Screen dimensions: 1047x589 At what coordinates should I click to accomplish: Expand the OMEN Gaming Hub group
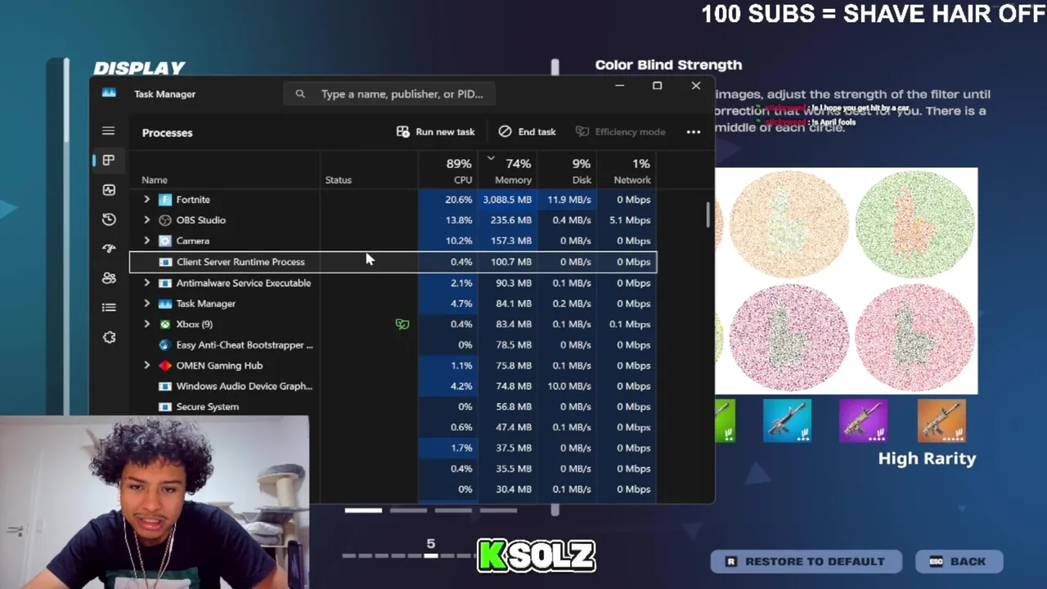tap(146, 366)
